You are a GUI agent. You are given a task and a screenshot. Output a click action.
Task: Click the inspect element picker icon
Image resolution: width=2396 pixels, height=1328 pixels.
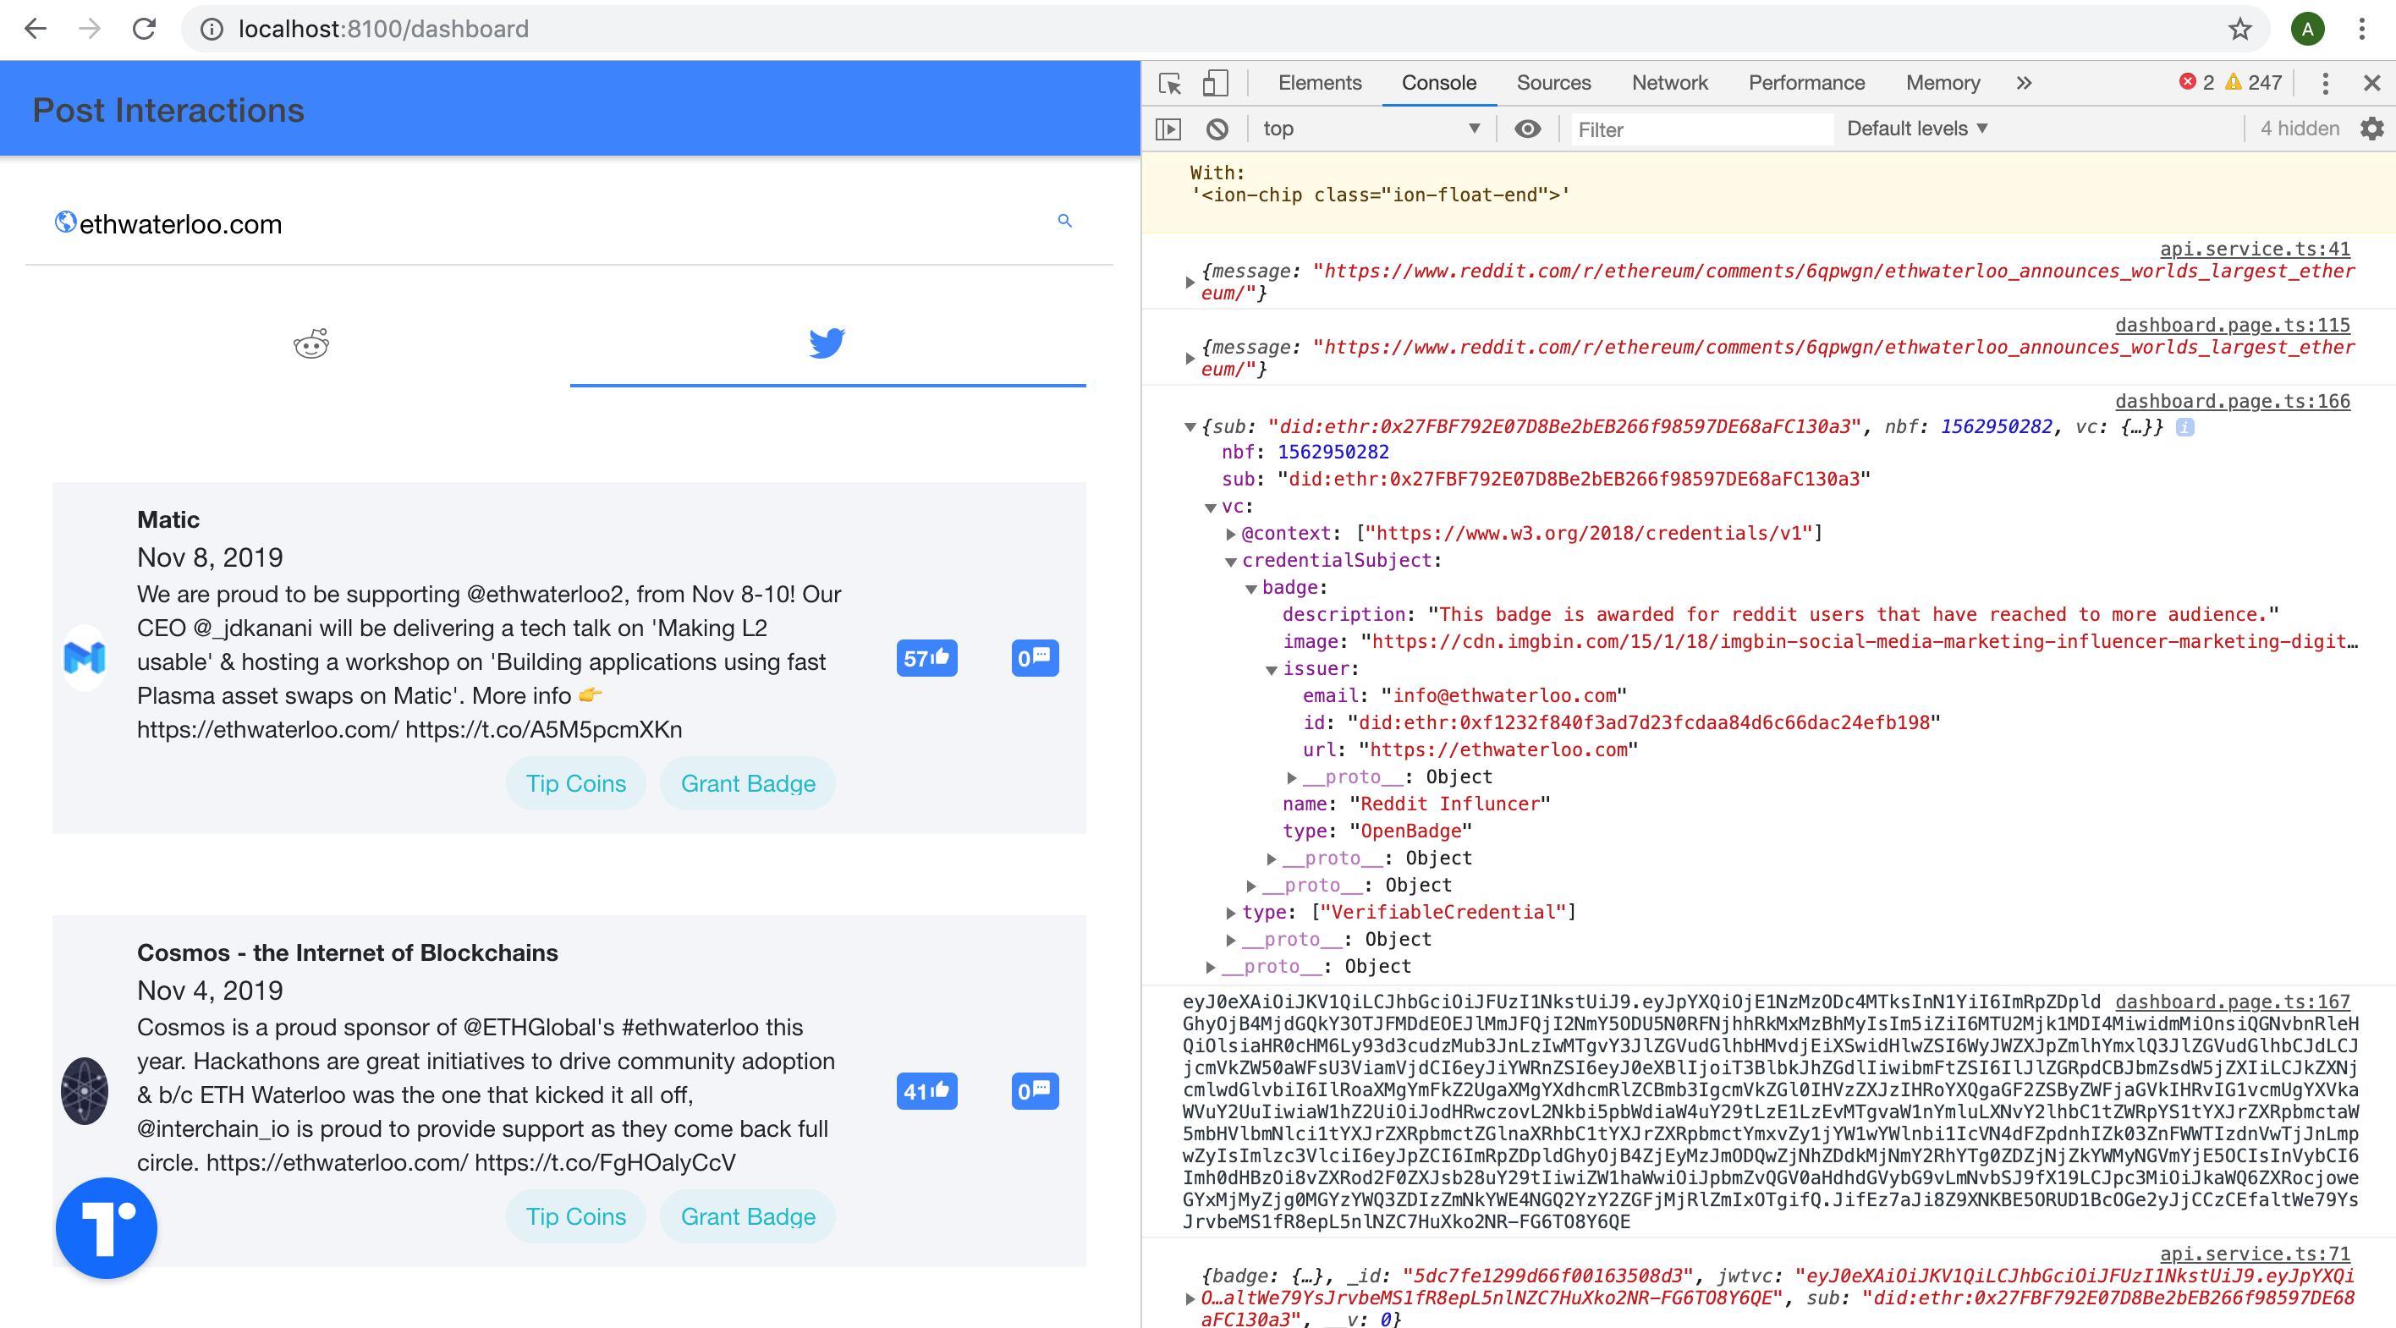pos(1170,83)
